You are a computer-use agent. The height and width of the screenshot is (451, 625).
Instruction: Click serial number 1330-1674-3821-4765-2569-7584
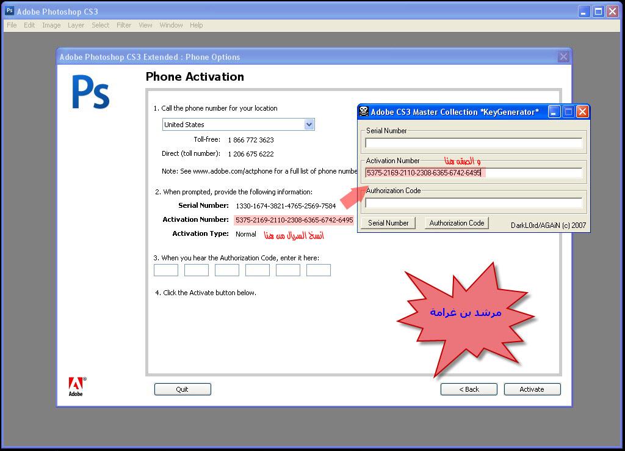click(286, 206)
